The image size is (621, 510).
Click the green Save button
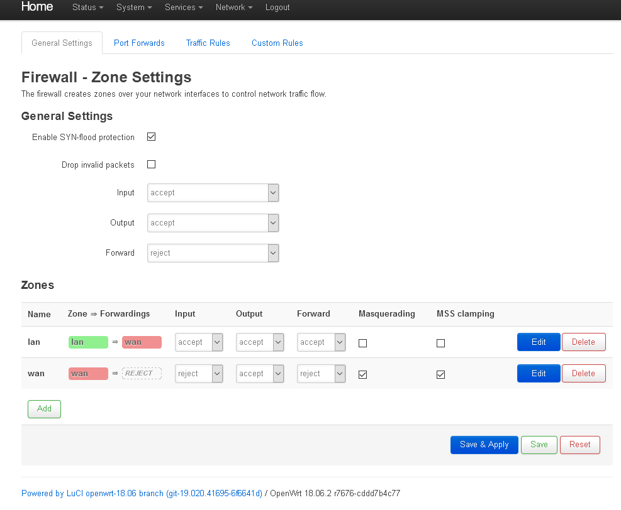[539, 445]
